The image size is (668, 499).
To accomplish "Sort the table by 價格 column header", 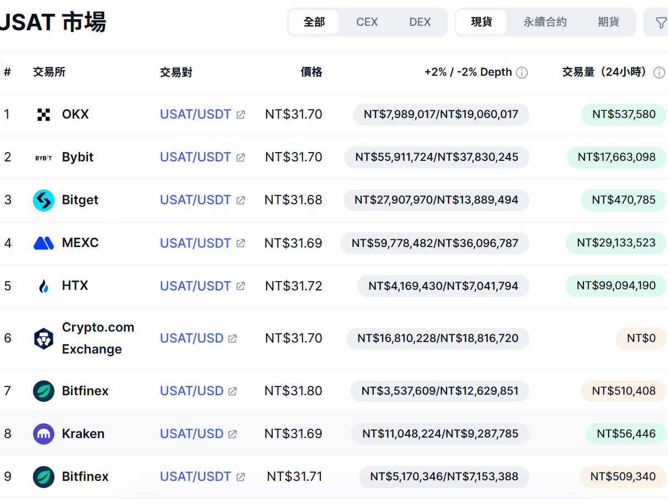I will point(311,72).
